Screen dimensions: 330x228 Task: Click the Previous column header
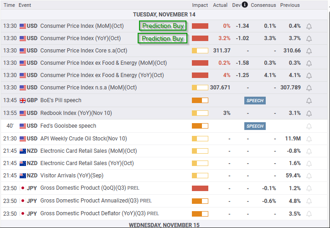coord(290,5)
